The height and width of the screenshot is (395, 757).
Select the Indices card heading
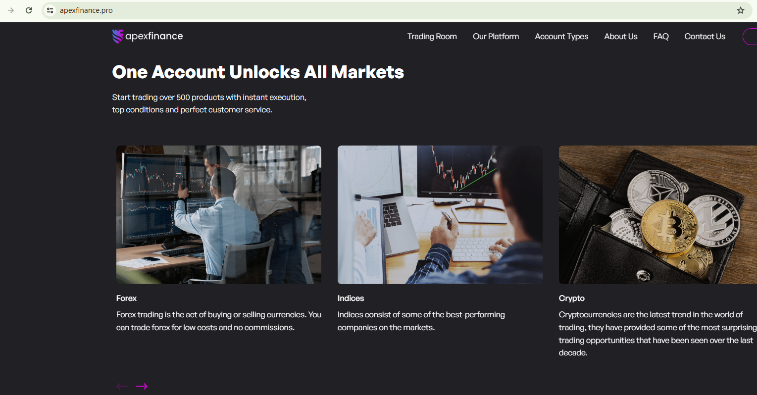(351, 298)
